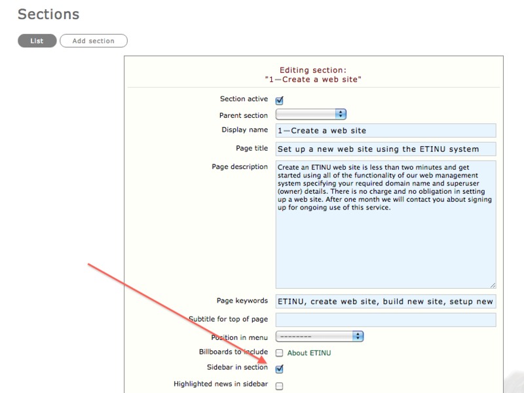Click into the Display name field
This screenshot has height=393, width=524.
385,130
